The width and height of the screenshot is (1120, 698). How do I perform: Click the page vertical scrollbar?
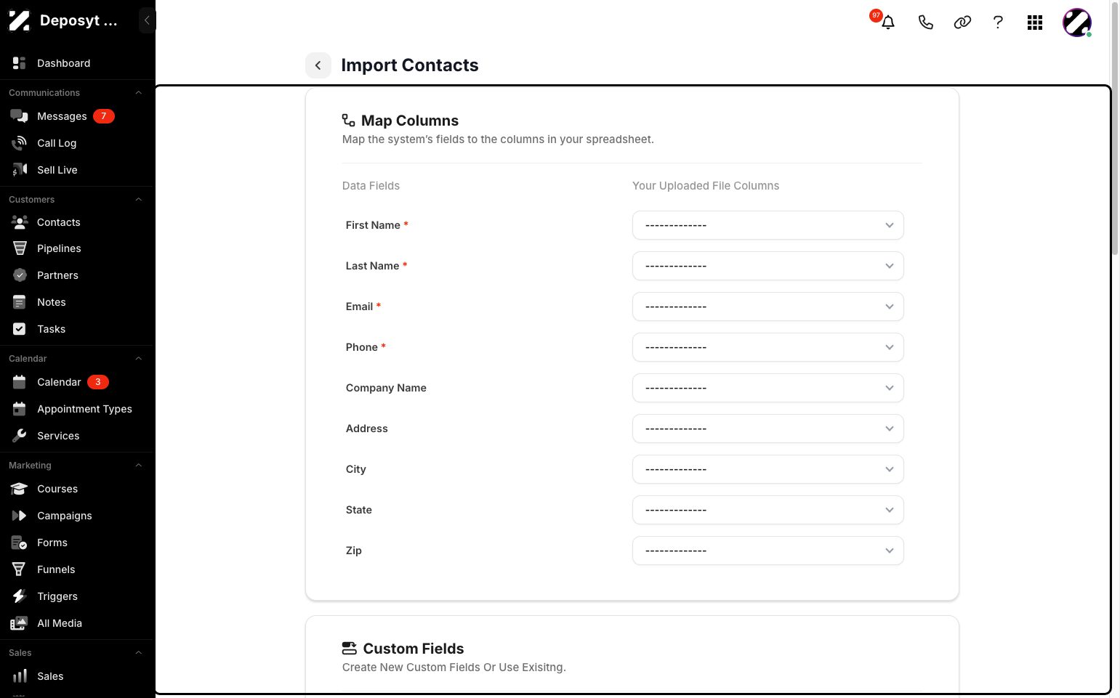click(x=1115, y=128)
